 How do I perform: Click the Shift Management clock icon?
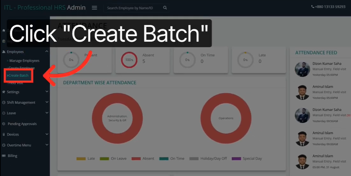(x=4, y=103)
